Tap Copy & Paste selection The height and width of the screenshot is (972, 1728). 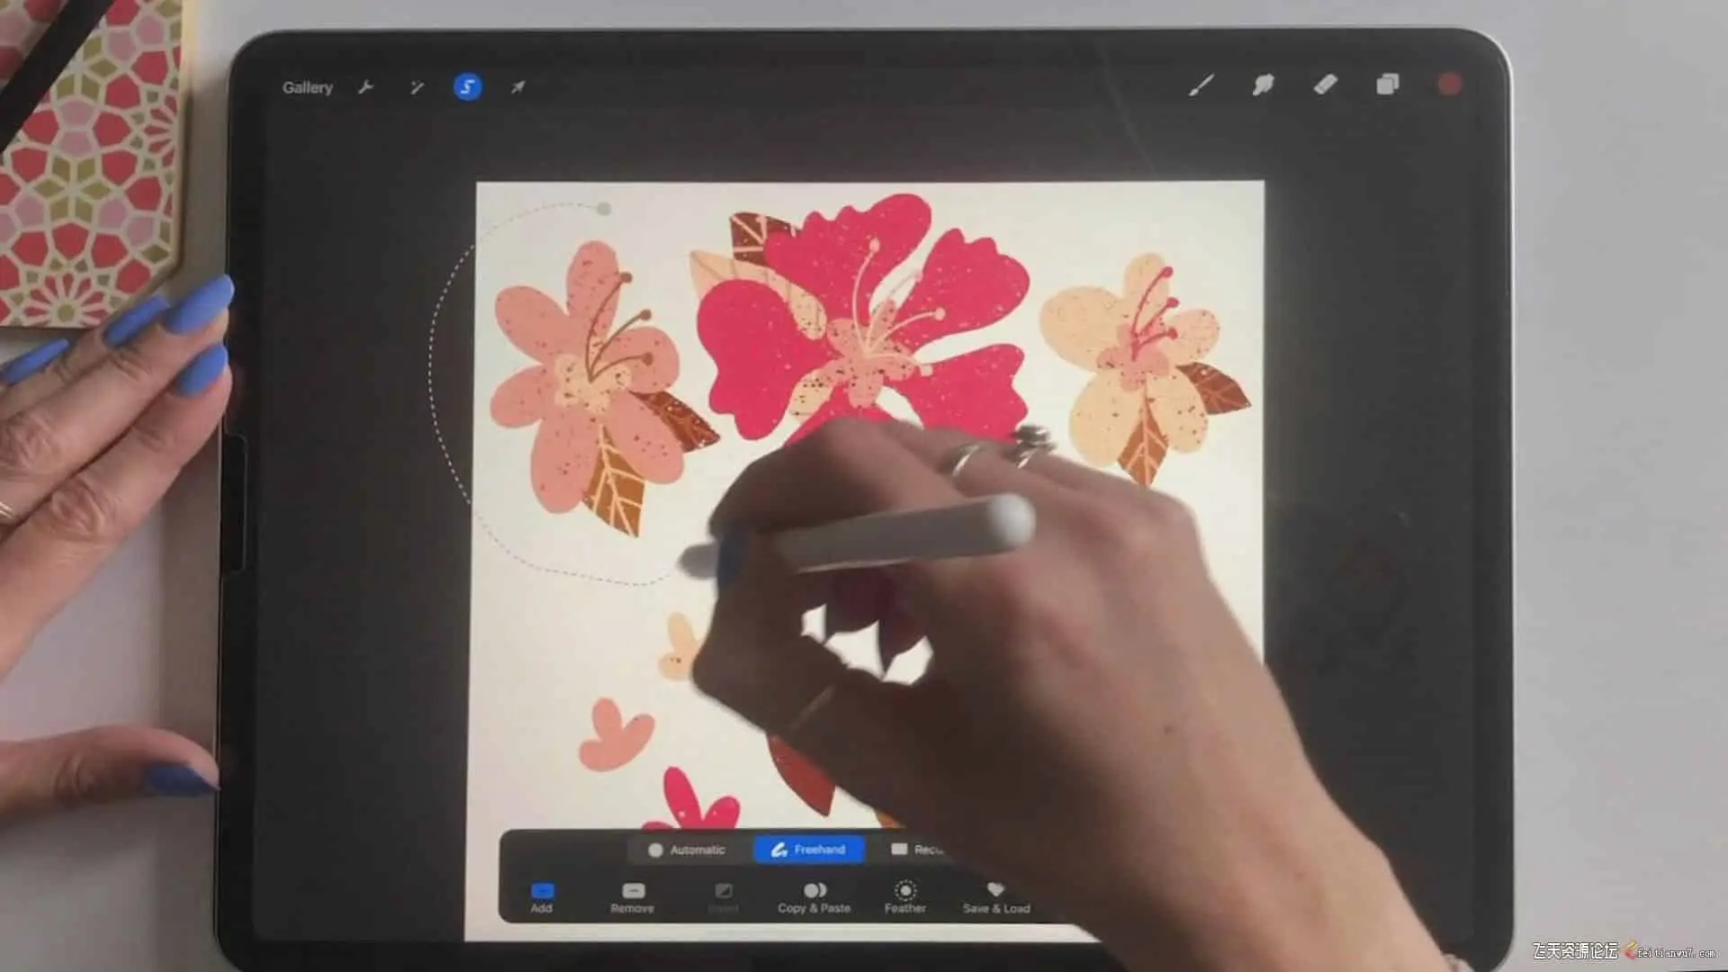(814, 896)
